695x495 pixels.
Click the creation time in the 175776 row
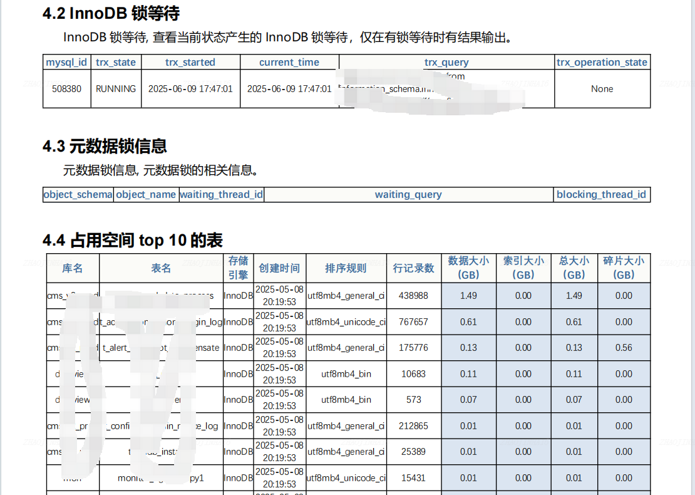coord(279,348)
